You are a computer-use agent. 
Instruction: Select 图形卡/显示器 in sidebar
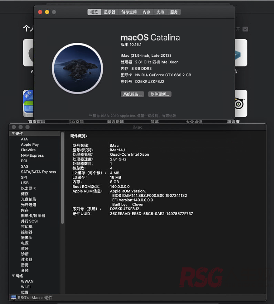point(33,215)
